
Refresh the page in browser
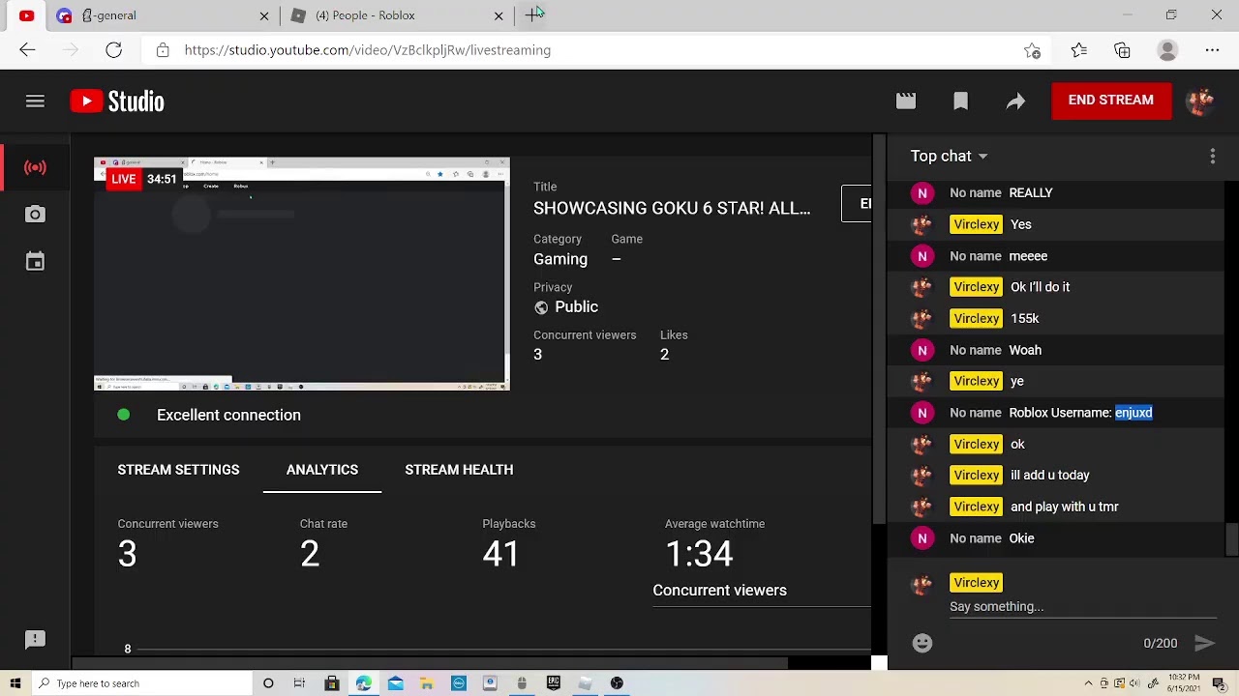point(113,50)
